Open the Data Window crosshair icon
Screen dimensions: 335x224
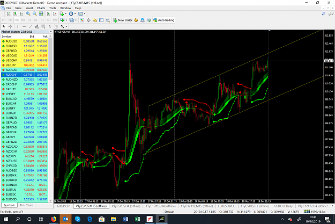point(88,20)
